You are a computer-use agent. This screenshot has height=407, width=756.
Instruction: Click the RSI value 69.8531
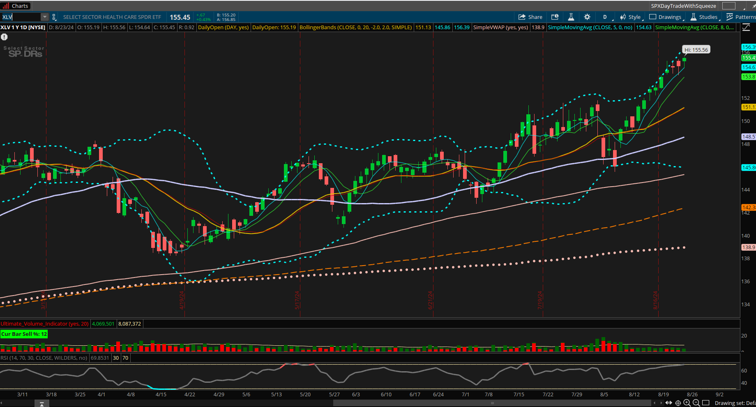100,358
